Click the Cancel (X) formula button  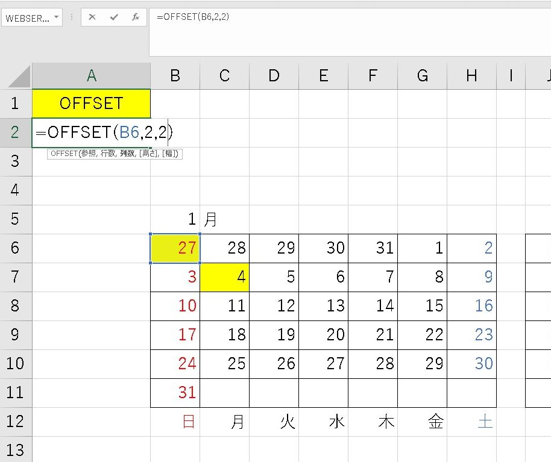click(92, 17)
